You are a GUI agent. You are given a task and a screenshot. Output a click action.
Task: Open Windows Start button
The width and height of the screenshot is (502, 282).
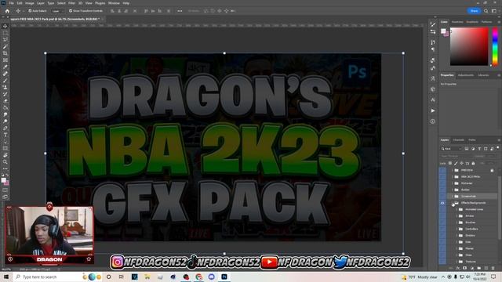(6, 277)
